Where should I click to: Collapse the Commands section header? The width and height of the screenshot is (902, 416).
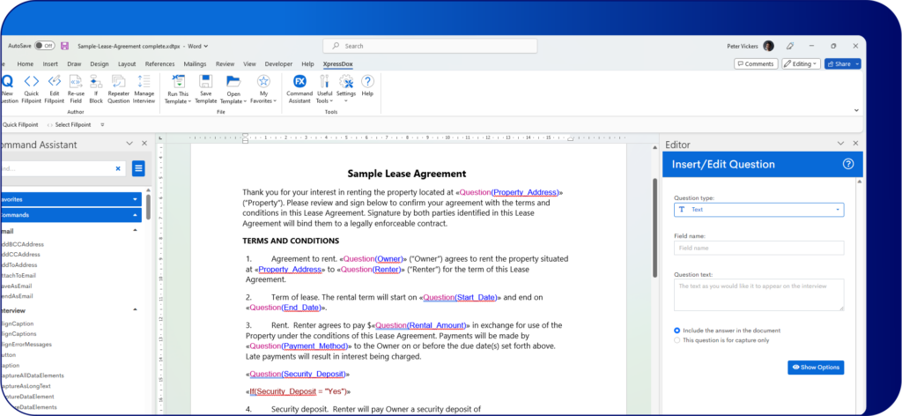pos(70,215)
